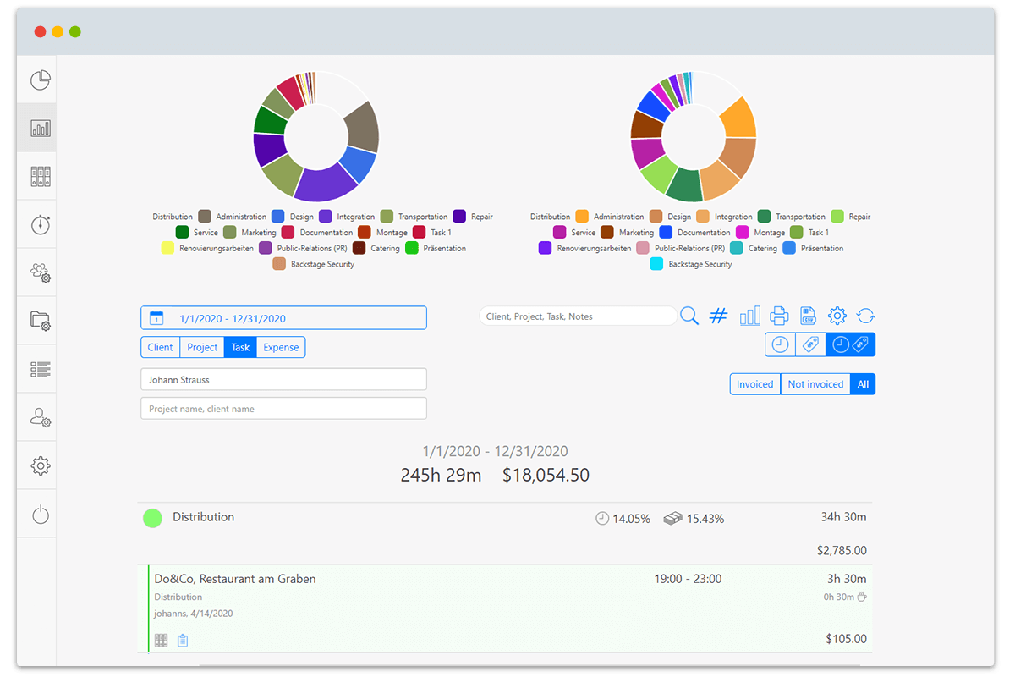Open the binders icon in the sidebar
Screen dimensions: 1015x677
(41, 176)
